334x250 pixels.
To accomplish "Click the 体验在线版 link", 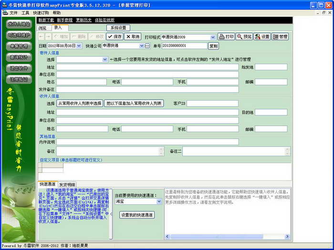I will [104, 20].
